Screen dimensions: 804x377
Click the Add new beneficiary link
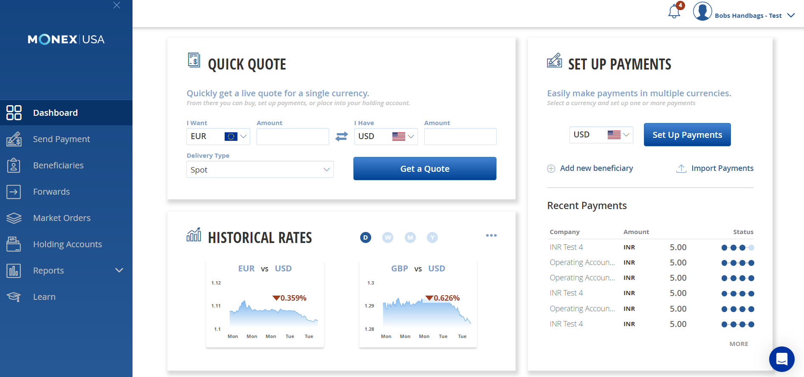(x=596, y=168)
